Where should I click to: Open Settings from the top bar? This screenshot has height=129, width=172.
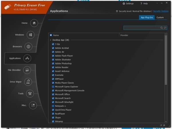[128, 4]
